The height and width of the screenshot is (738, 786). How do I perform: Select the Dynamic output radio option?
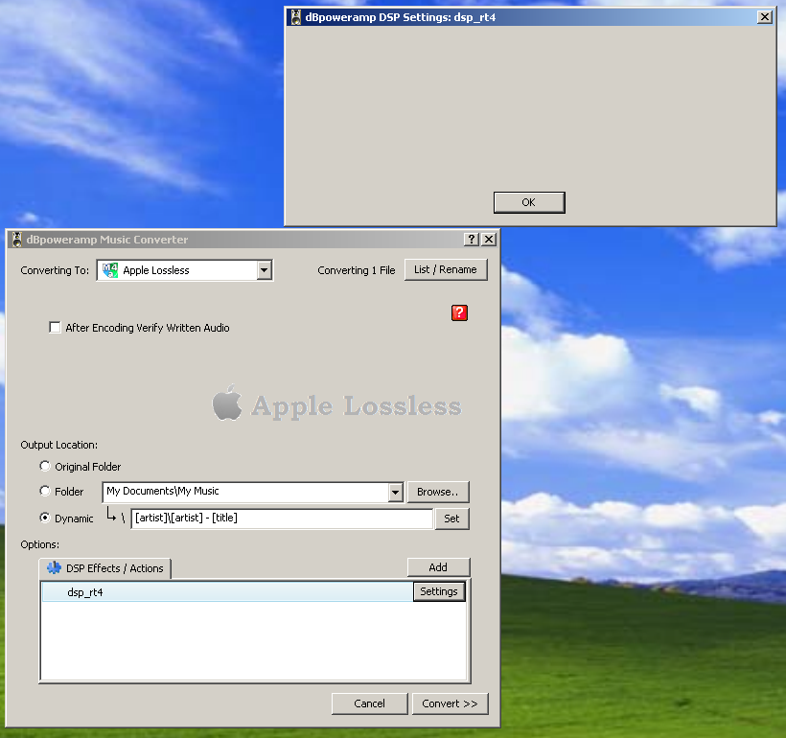(45, 518)
